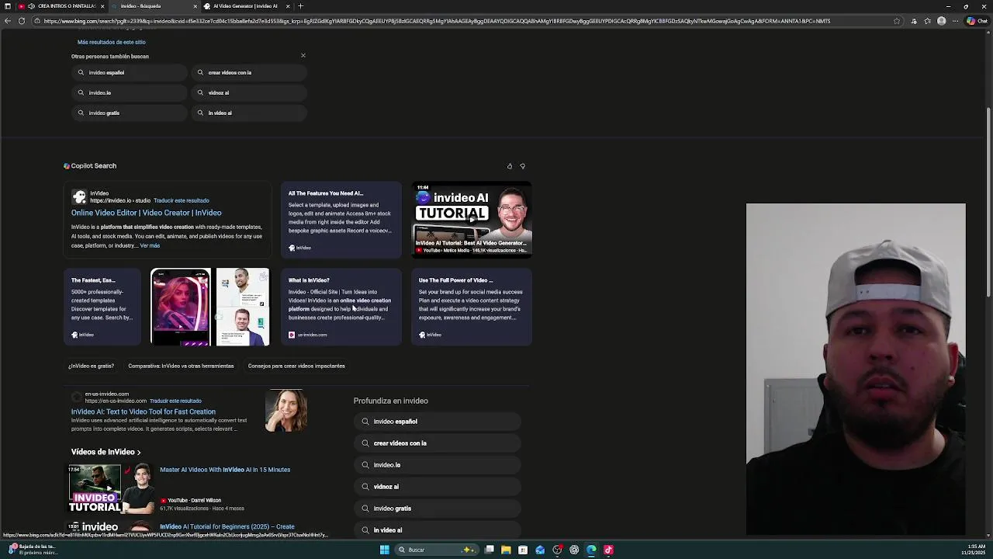The image size is (993, 559).
Task: Expand description with 'Ver más' link
Action: click(150, 245)
